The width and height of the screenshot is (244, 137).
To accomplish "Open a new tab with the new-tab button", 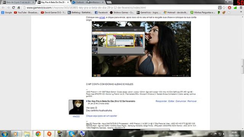I will click(x=109, y=2).
